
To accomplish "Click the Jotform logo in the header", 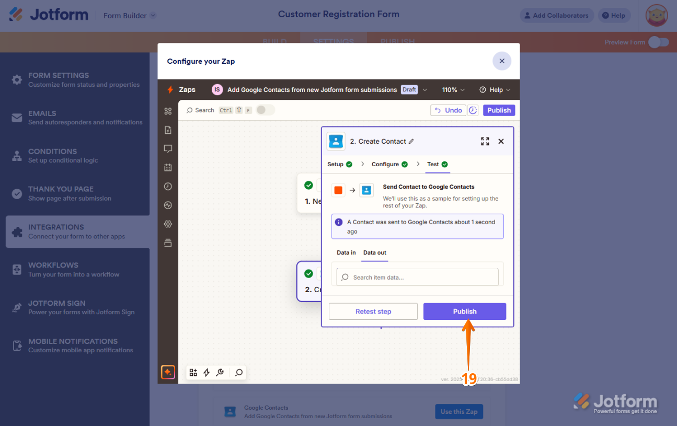I will click(x=49, y=14).
